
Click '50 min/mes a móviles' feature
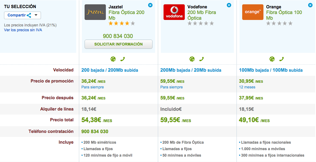pos(182,155)
